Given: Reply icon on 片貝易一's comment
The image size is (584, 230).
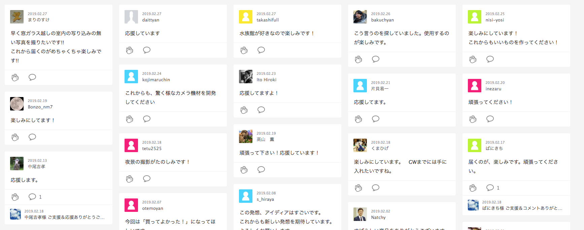Looking at the screenshot, I should coord(376,119).
